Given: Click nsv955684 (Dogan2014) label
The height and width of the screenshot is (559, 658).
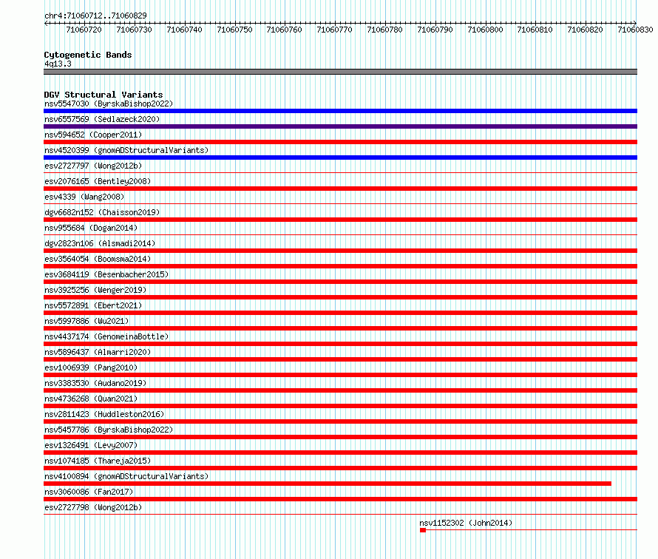Looking at the screenshot, I should point(91,228).
